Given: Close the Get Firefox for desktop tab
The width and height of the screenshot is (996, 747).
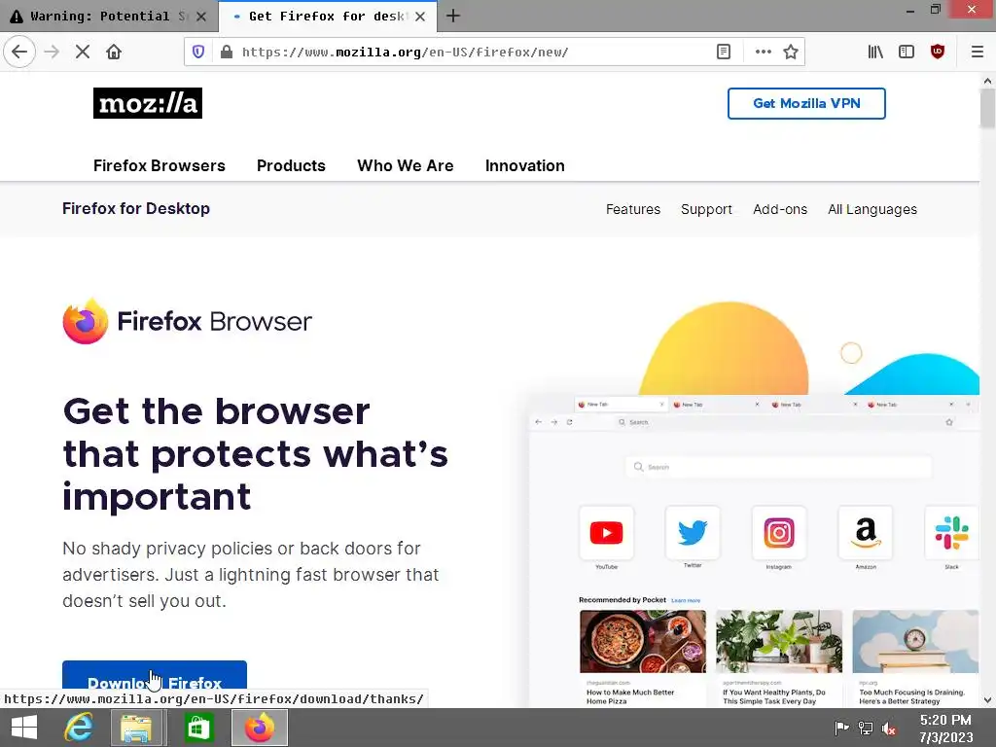Looking at the screenshot, I should (420, 17).
